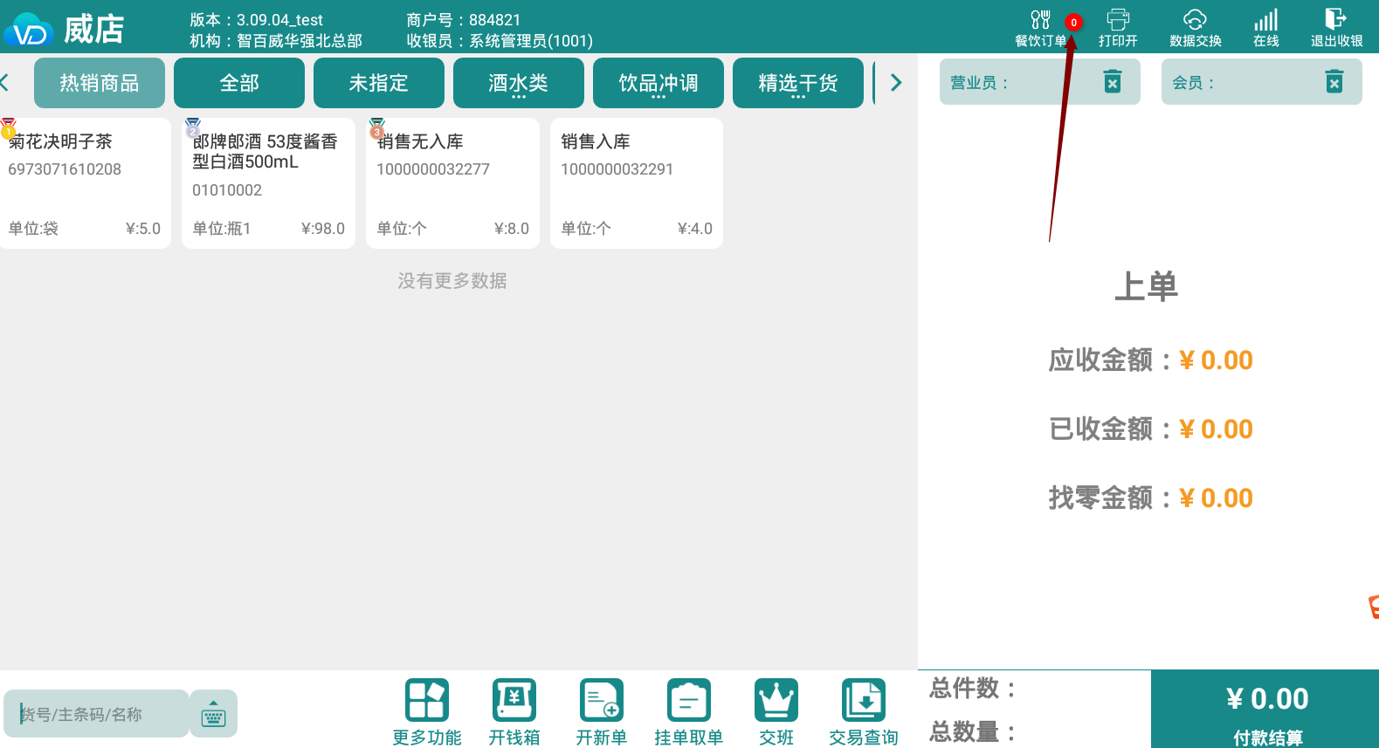Click 退出收银 to exit cashier
This screenshot has height=748, width=1379.
click(1336, 27)
